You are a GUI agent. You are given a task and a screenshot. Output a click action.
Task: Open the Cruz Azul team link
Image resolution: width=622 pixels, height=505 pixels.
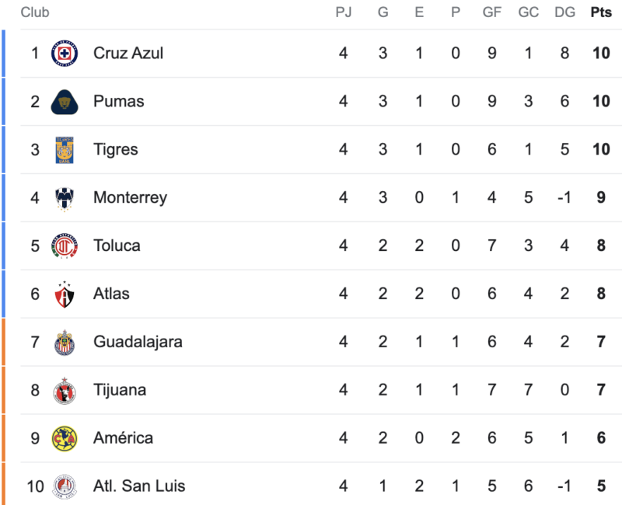(x=128, y=54)
